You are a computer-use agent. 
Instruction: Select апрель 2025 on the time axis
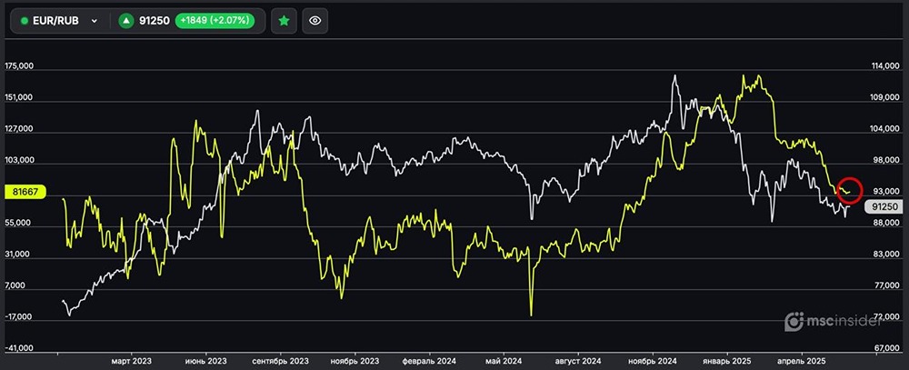pyautogui.click(x=803, y=361)
